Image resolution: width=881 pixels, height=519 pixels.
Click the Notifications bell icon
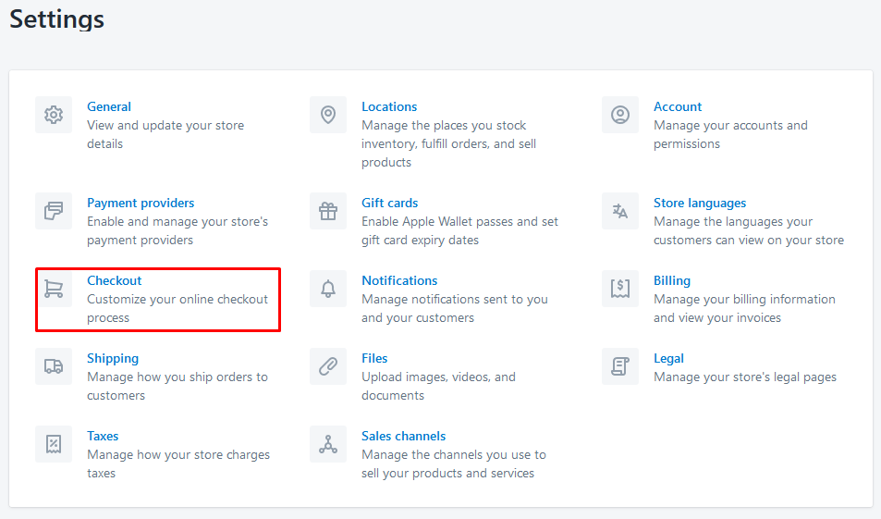click(328, 289)
